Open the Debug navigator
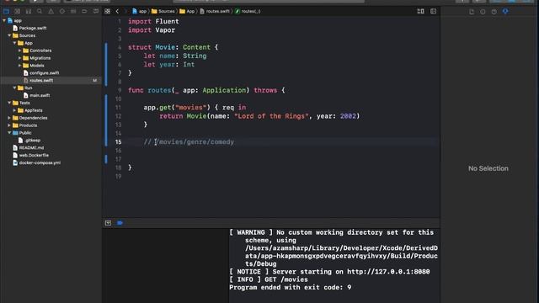 point(73,11)
